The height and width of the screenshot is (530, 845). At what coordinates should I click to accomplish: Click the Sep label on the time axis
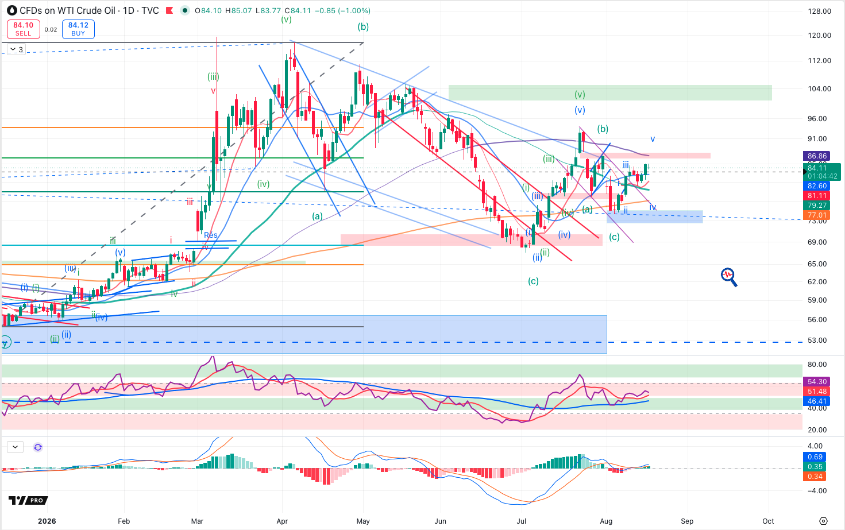click(687, 521)
